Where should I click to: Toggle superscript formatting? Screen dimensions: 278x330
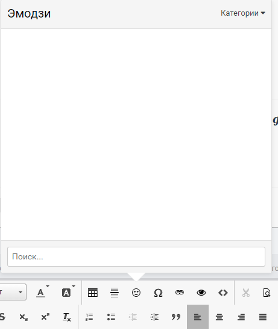[x=45, y=317]
